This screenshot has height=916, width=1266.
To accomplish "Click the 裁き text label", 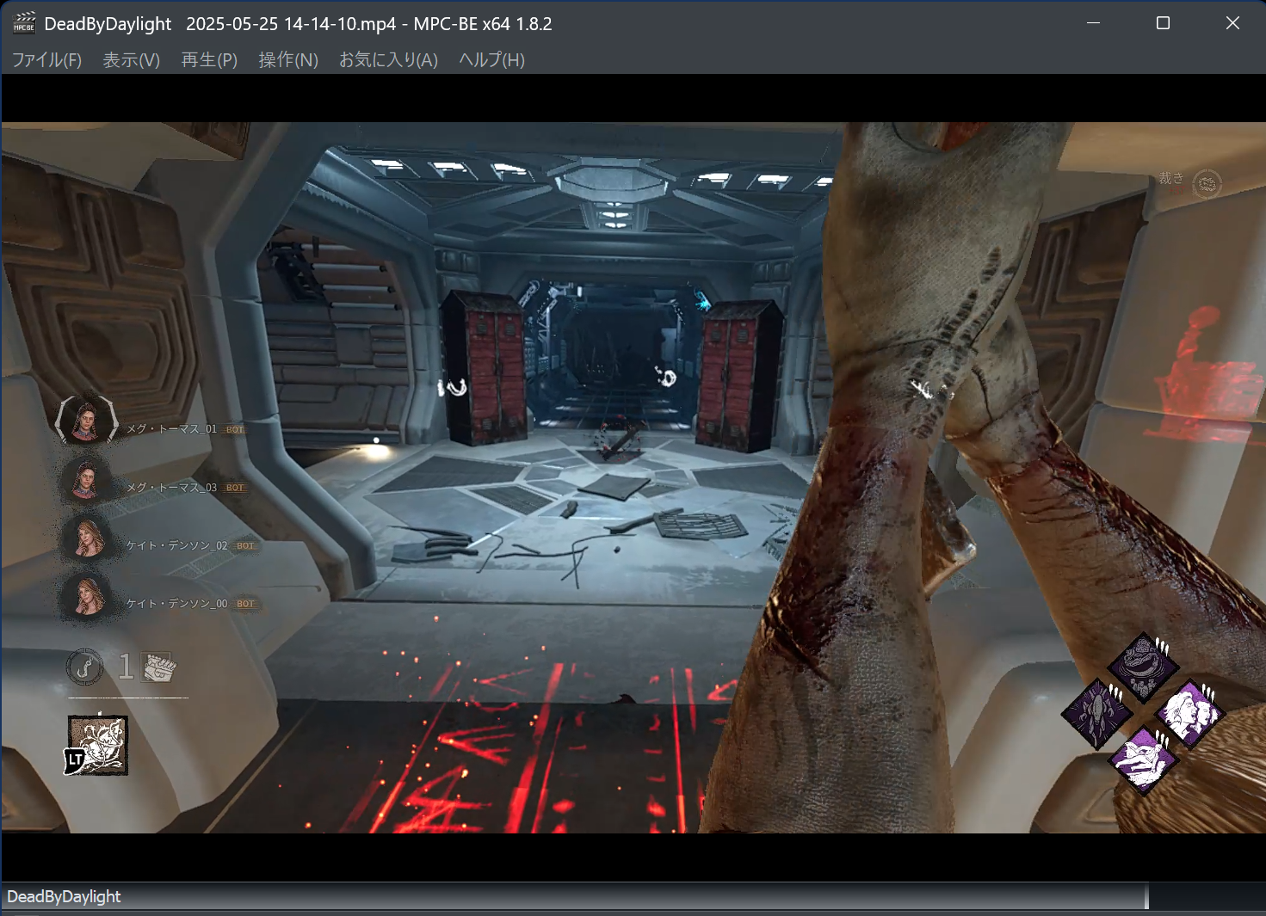I will click(1170, 178).
